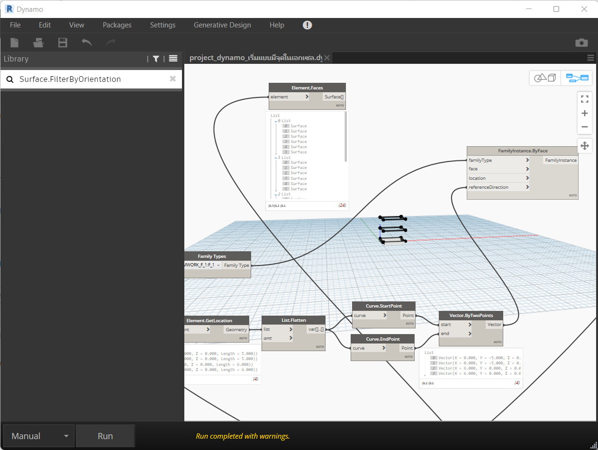Viewport: 598px width, 450px height.
Task: Open the Manual run mode dropdown
Action: tap(38, 435)
